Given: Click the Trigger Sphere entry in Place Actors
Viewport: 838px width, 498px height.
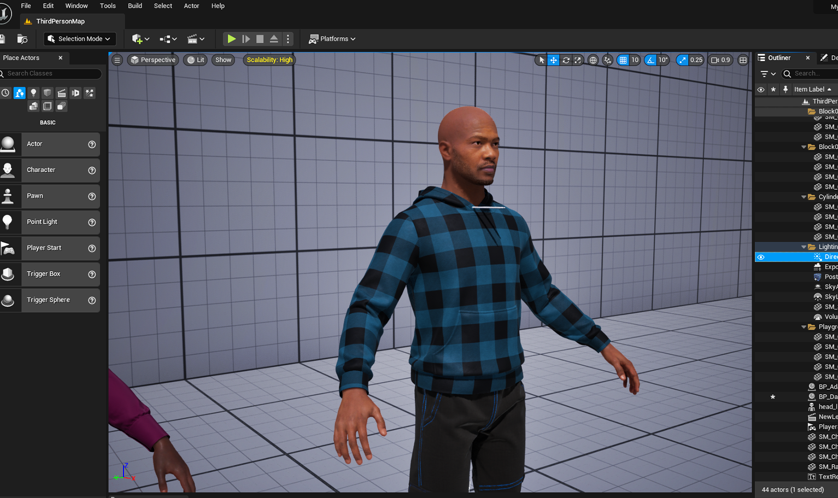Looking at the screenshot, I should 50,300.
